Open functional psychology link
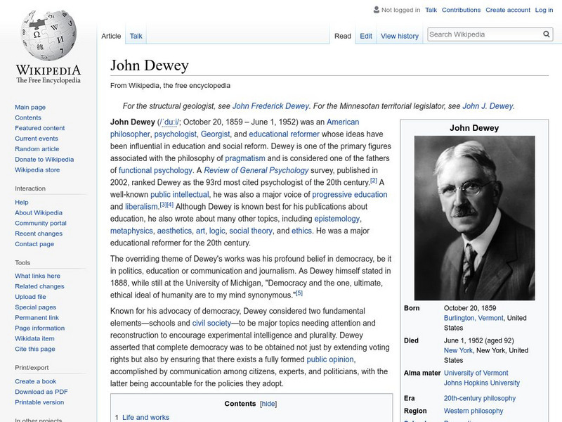The width and height of the screenshot is (562, 422). pos(155,170)
